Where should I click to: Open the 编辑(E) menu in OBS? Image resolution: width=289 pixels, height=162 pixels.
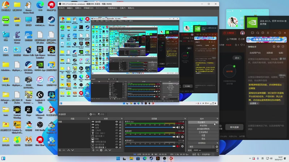pyautogui.click(x=70, y=8)
